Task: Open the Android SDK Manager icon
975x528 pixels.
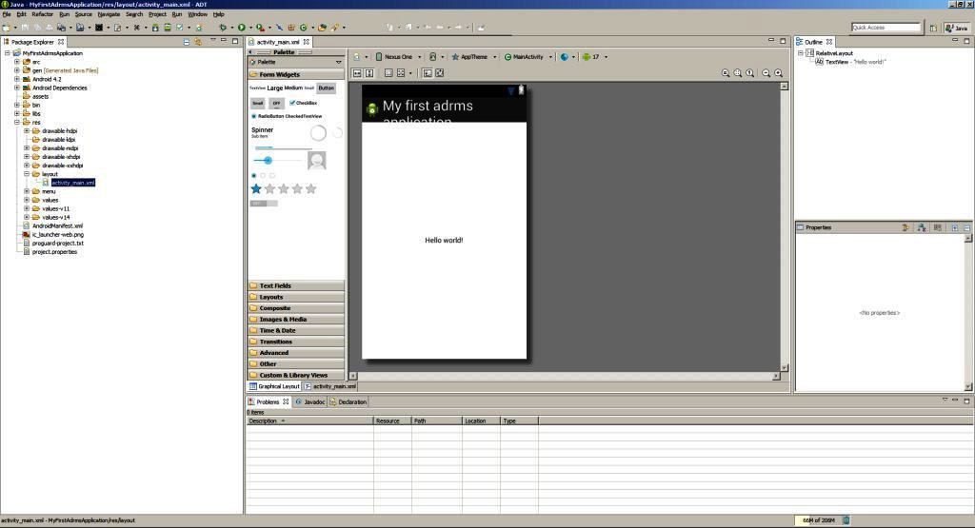Action: tap(155, 28)
